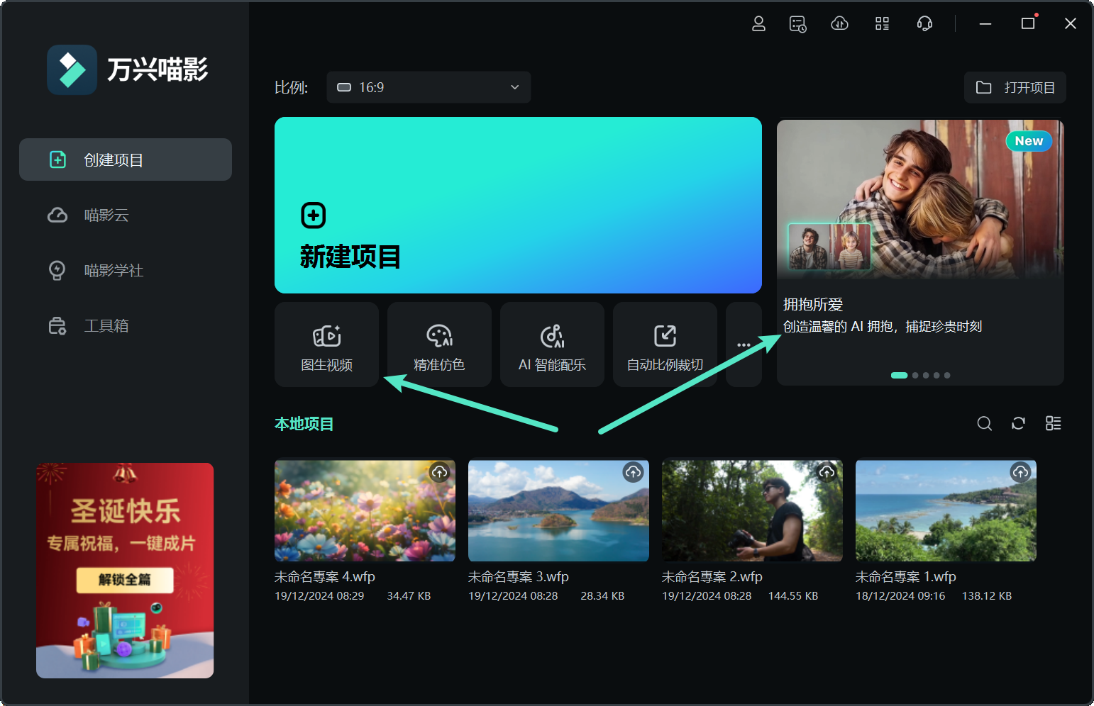The image size is (1094, 706).
Task: Refresh the local project list
Action: coord(1018,423)
